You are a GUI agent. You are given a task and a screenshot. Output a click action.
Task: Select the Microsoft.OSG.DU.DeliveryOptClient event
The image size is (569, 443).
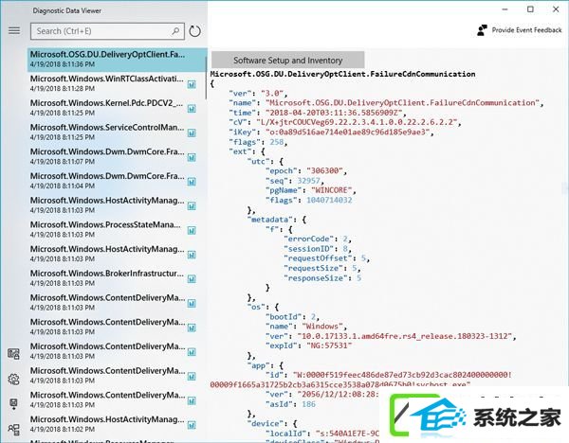pos(118,60)
